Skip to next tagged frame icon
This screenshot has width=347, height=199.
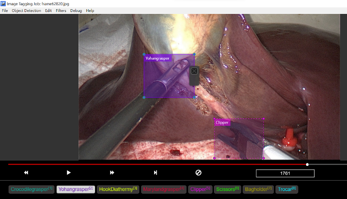point(155,173)
